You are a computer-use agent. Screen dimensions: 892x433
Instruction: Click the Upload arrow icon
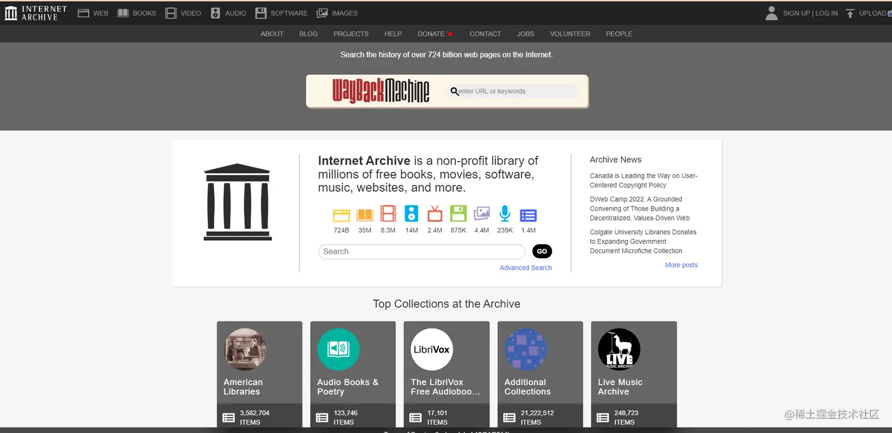pyautogui.click(x=850, y=13)
